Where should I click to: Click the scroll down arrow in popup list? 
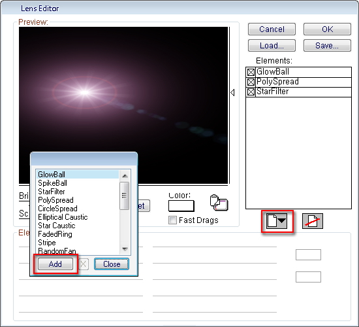(x=125, y=249)
